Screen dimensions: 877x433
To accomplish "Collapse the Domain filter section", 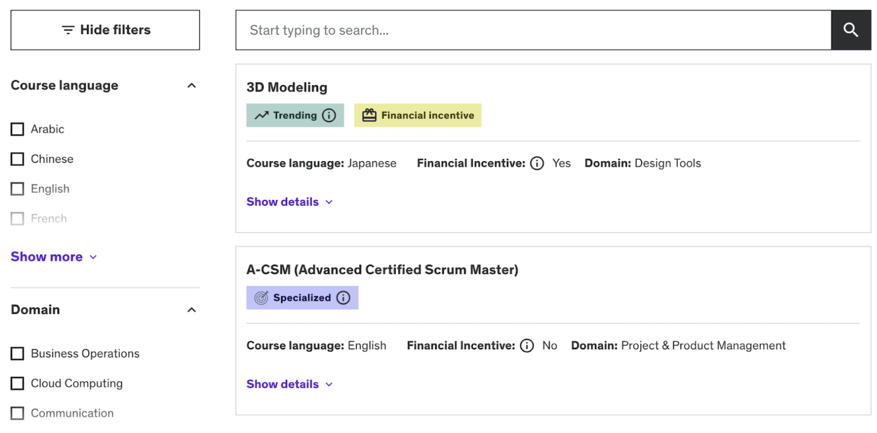I will 191,310.
